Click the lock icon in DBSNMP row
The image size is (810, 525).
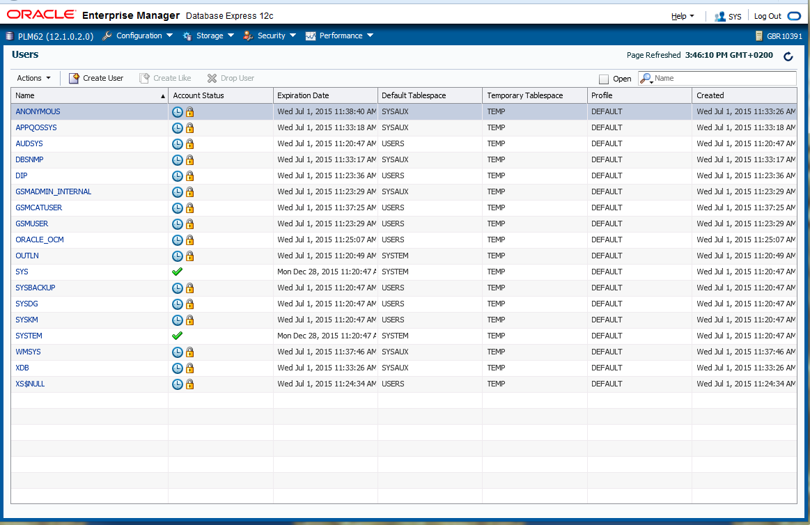189,159
